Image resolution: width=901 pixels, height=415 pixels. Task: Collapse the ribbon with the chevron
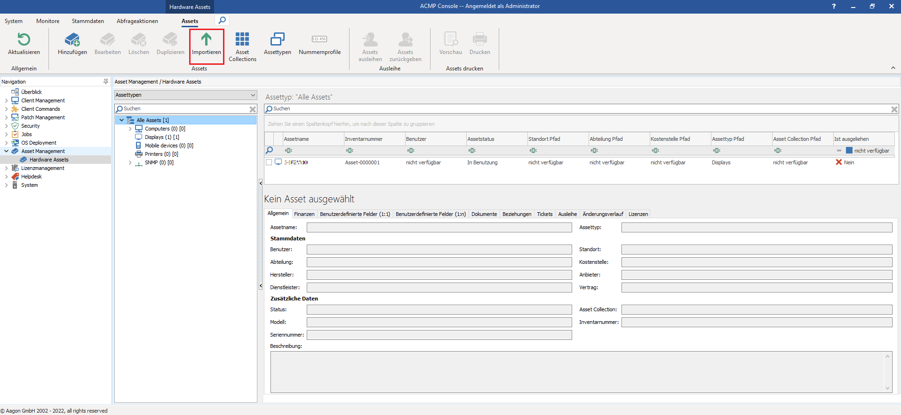click(x=893, y=68)
